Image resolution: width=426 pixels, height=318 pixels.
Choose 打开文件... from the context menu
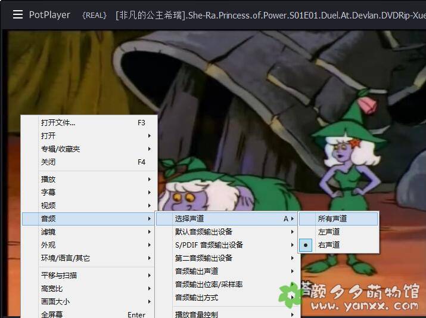click(89, 123)
